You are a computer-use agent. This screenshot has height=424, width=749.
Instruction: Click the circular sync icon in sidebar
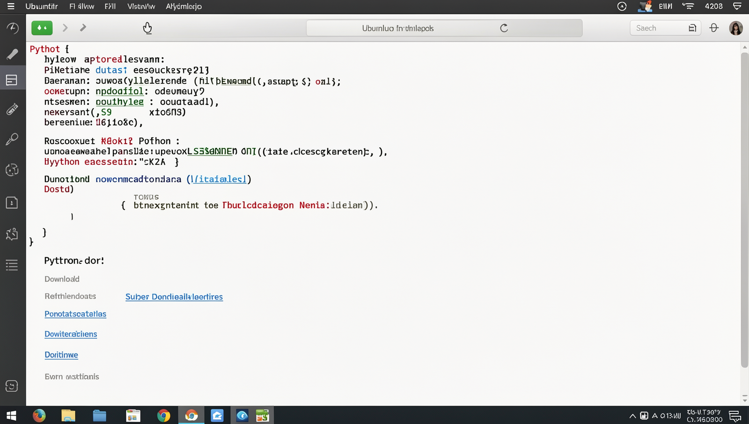(x=12, y=169)
